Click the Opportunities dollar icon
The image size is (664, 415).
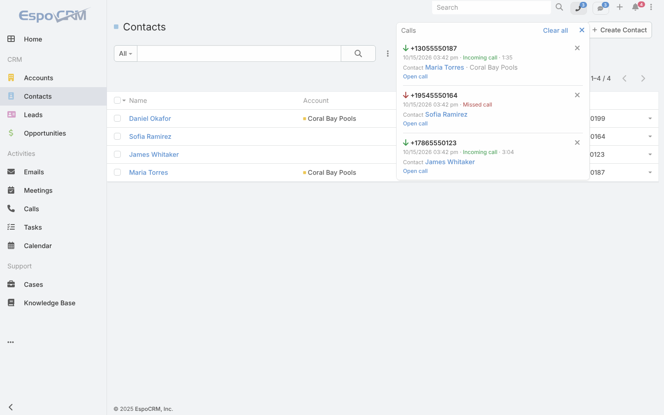point(11,133)
